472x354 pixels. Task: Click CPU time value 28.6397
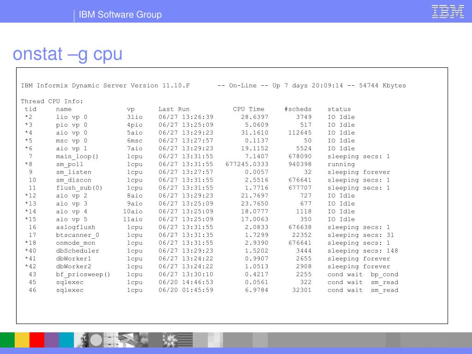(x=254, y=117)
